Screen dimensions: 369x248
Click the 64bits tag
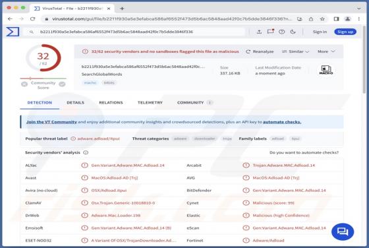(109, 82)
